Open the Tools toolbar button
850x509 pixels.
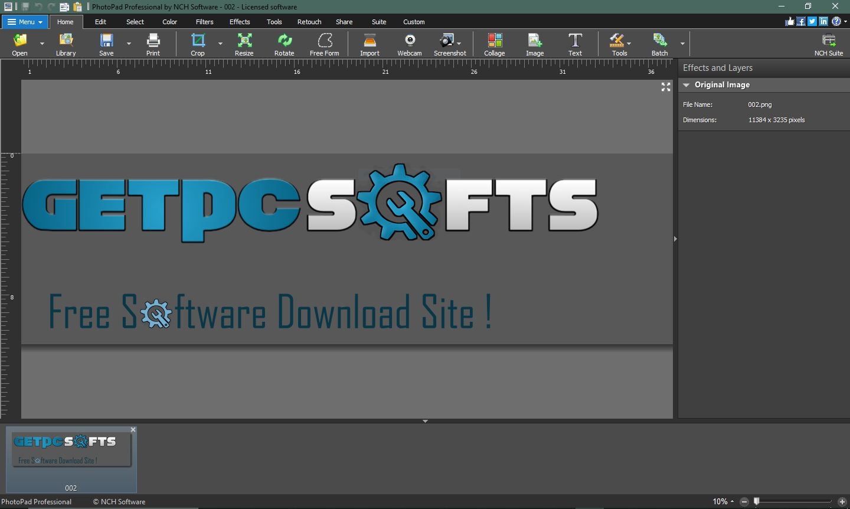click(x=619, y=44)
